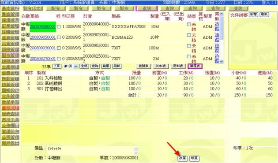Click 新增 in the 文件摘要 panel
This screenshot has width=278, height=163.
coord(254,15)
